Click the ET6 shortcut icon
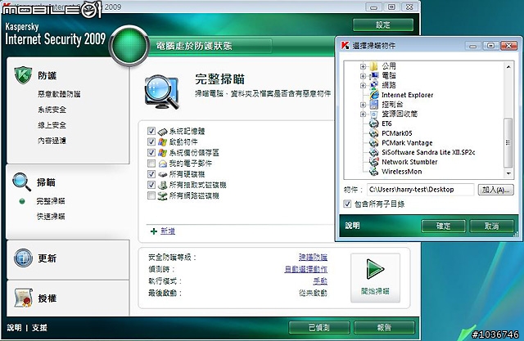This screenshot has height=341, width=524. click(373, 123)
